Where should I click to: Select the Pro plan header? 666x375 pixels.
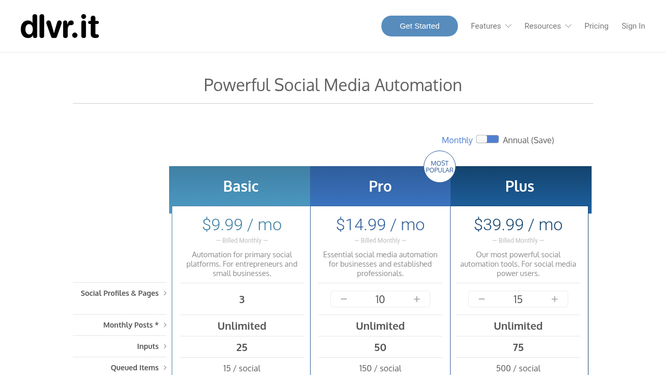(x=380, y=186)
